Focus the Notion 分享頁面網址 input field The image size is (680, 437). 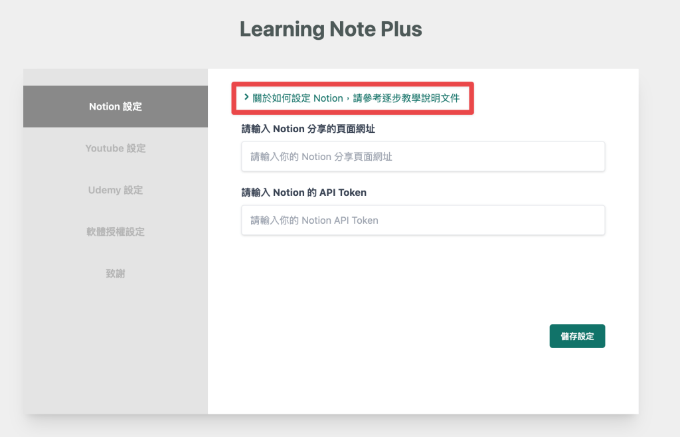point(423,157)
